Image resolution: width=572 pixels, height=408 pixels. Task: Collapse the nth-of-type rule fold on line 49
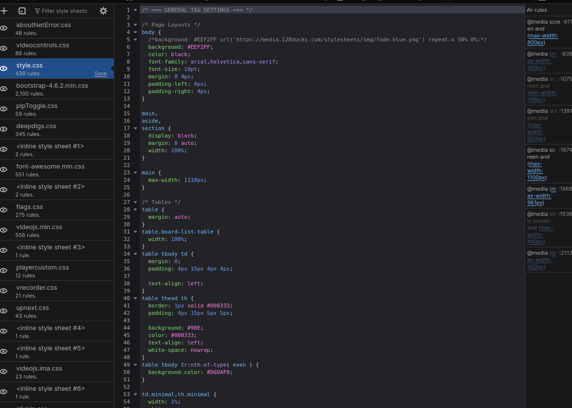pyautogui.click(x=135, y=365)
